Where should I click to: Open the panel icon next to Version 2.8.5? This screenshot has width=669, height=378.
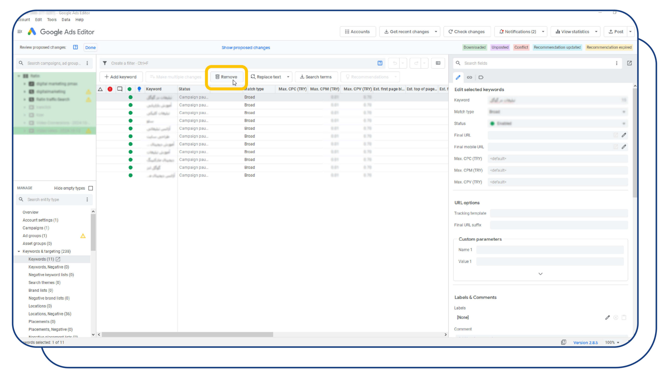pyautogui.click(x=564, y=342)
